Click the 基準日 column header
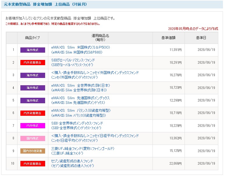Viewport: 225px width, 176px height. coord(201,38)
